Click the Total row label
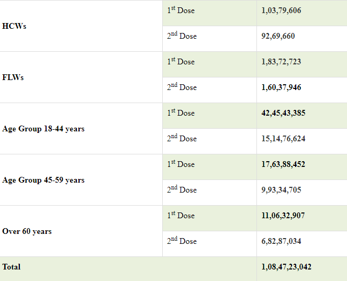The height and width of the screenshot is (281, 347). pos(12,267)
